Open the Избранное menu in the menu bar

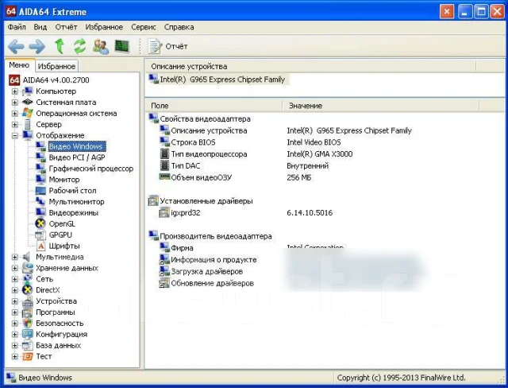(104, 27)
